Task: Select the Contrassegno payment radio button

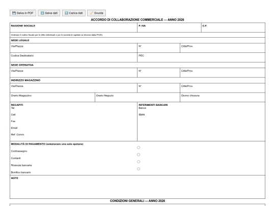Action: [x=139, y=148]
